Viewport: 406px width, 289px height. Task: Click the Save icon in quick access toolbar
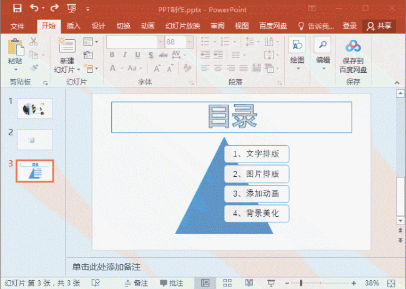pyautogui.click(x=17, y=8)
